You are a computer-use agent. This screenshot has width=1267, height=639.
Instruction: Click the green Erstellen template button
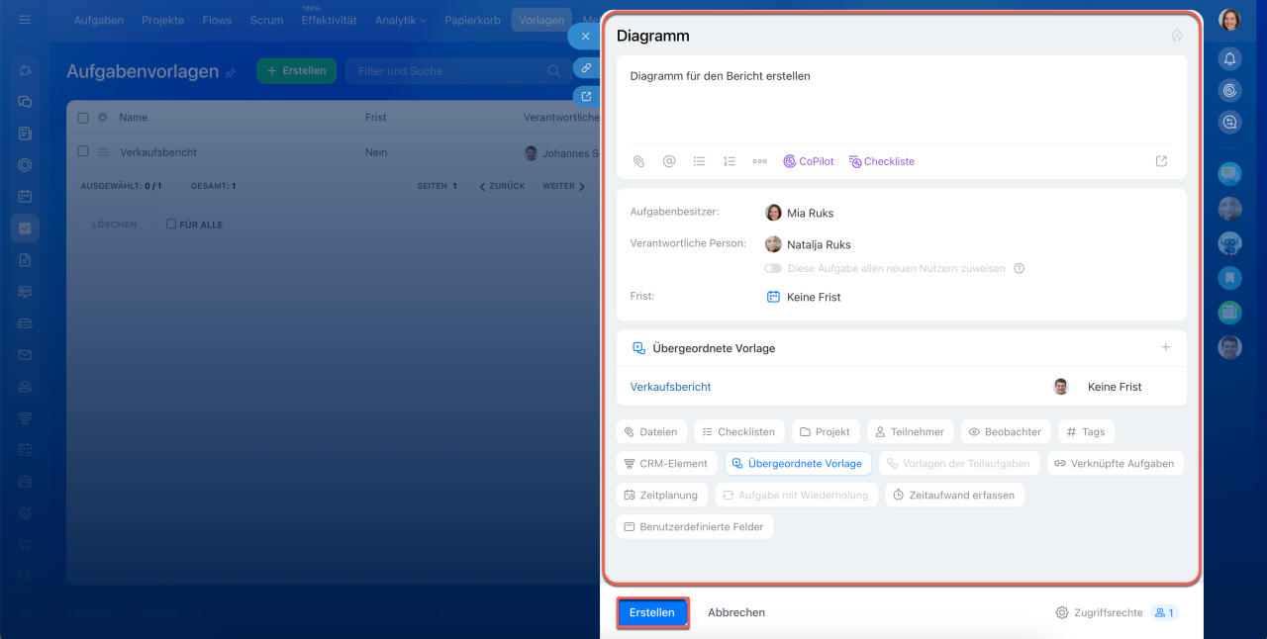point(297,71)
